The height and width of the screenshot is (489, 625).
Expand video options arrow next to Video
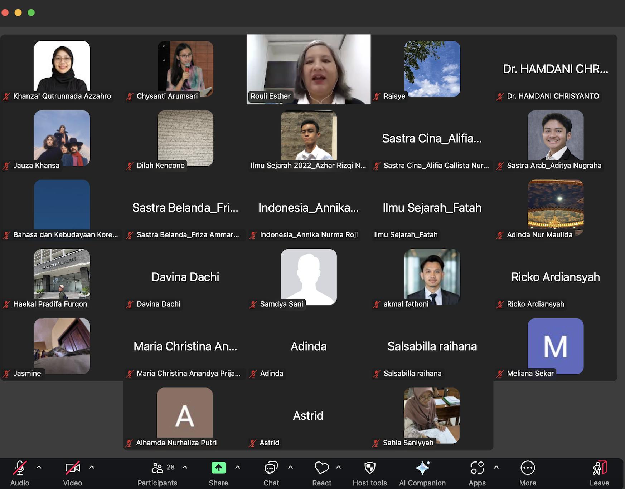tap(92, 467)
